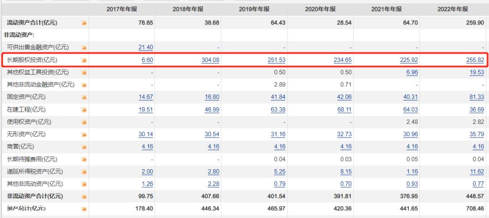Select the 2019年年报 column header

tap(254, 9)
